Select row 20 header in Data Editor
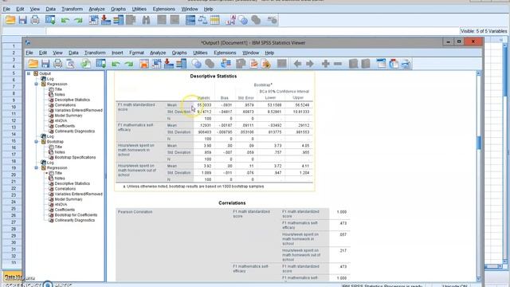This screenshot has height=287, width=510. (x=14, y=175)
